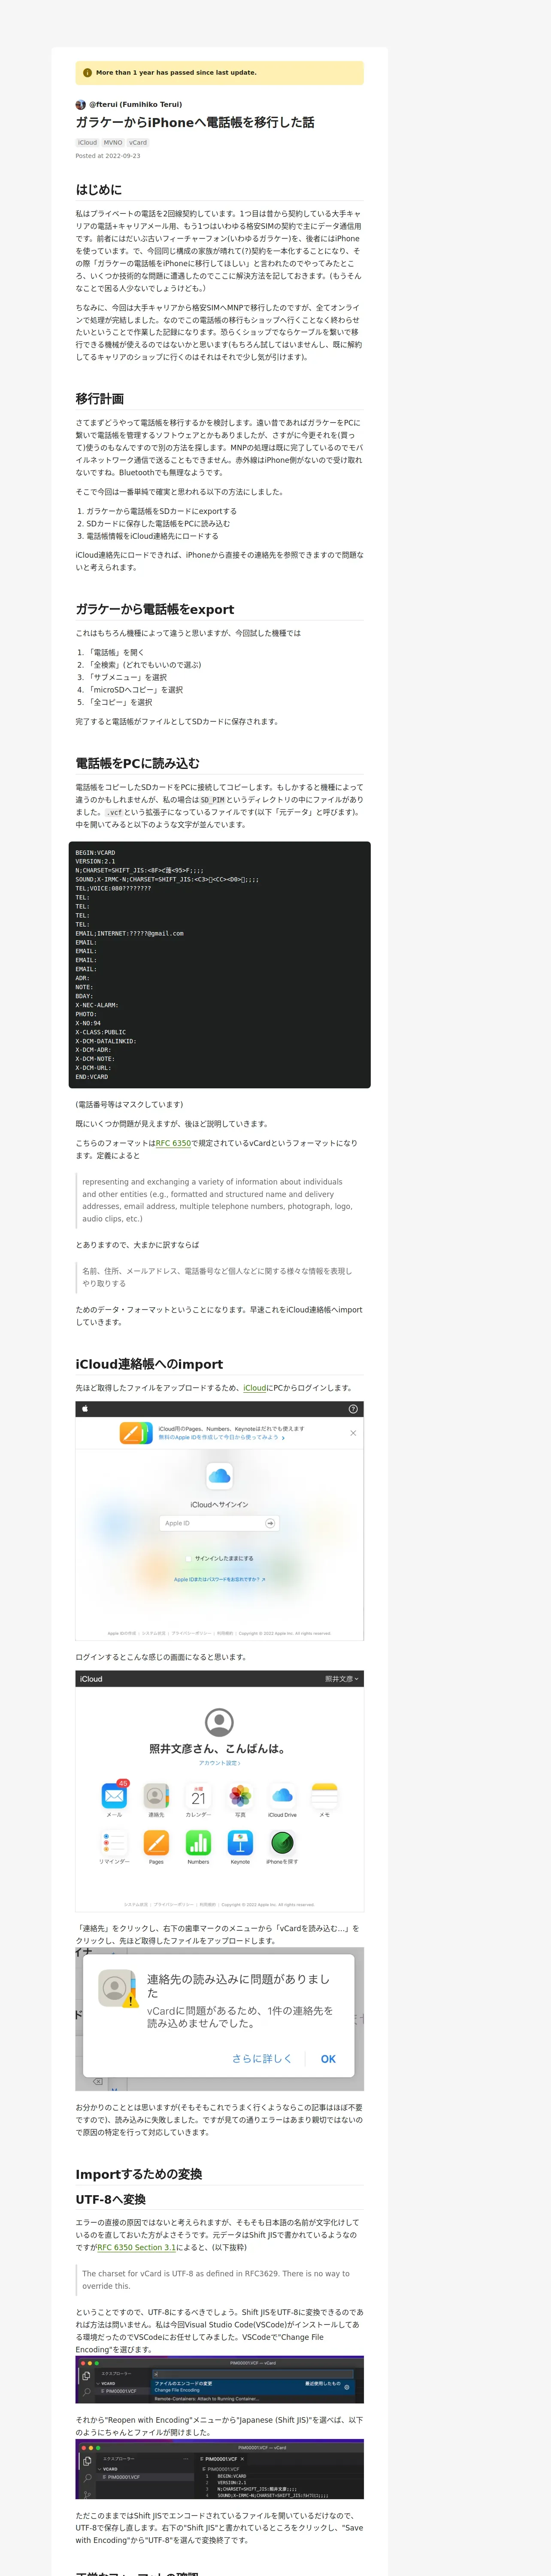Image resolution: width=551 pixels, height=2576 pixels.
Task: Open the free Apple ID creation banner link
Action: 221,1438
